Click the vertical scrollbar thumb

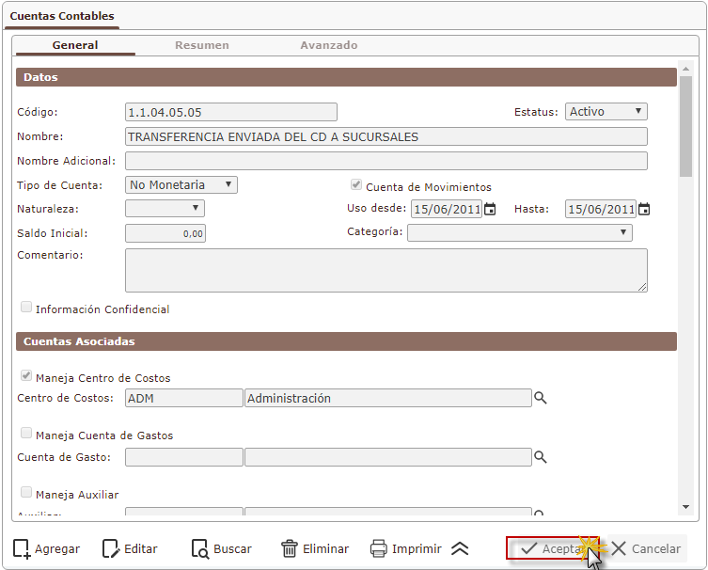tap(685, 126)
